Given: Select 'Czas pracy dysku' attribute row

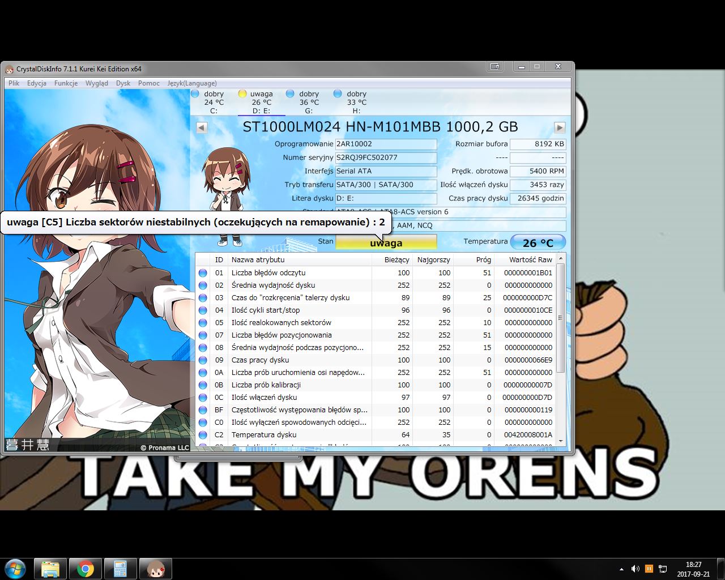Looking at the screenshot, I should [376, 360].
